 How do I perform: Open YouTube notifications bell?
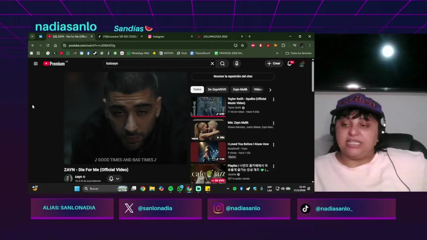point(290,63)
